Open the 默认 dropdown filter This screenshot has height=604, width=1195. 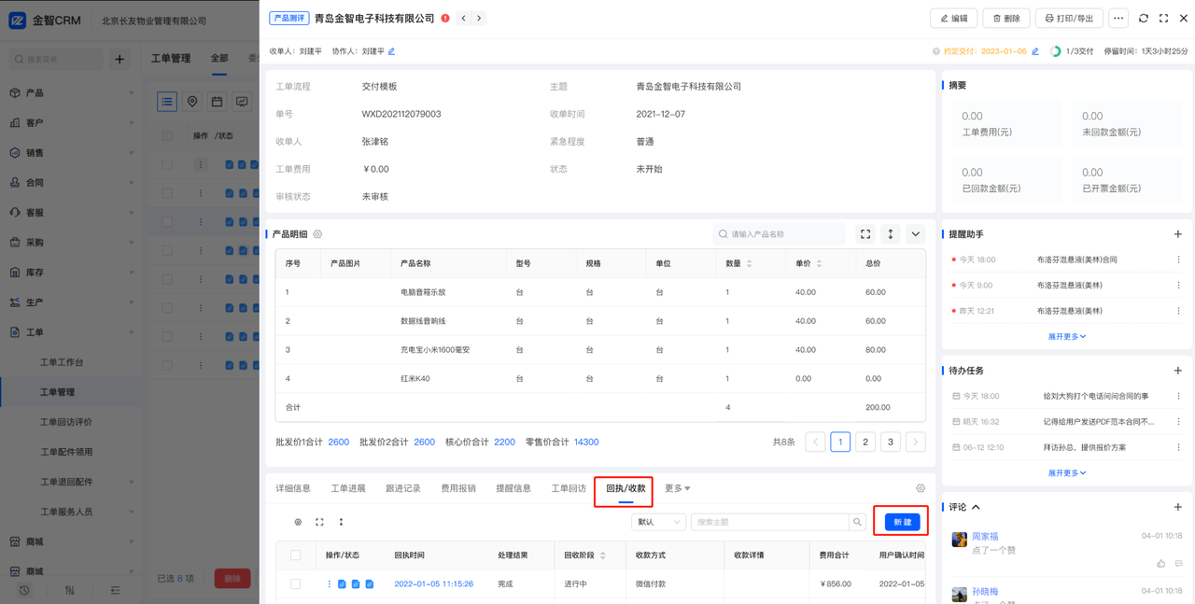658,522
